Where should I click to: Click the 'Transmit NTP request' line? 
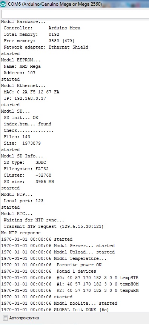[54, 226]
